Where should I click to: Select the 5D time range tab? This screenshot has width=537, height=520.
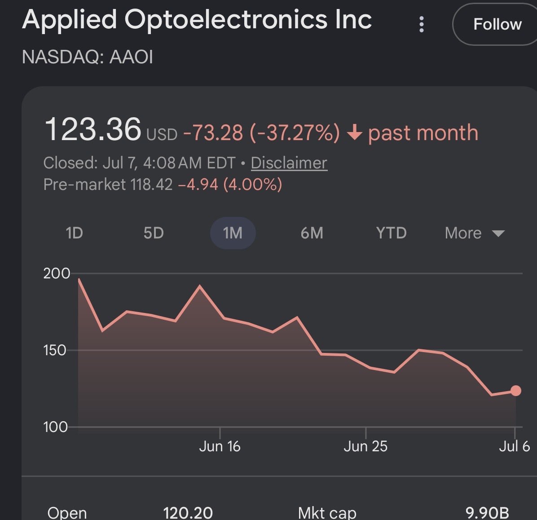pyautogui.click(x=154, y=233)
